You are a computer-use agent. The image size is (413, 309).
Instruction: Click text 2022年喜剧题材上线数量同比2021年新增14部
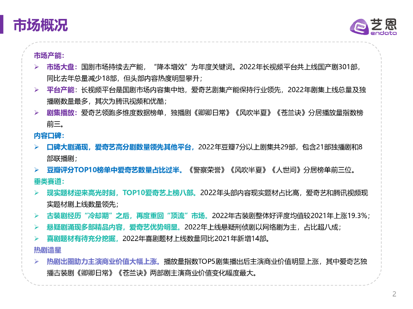point(194,239)
